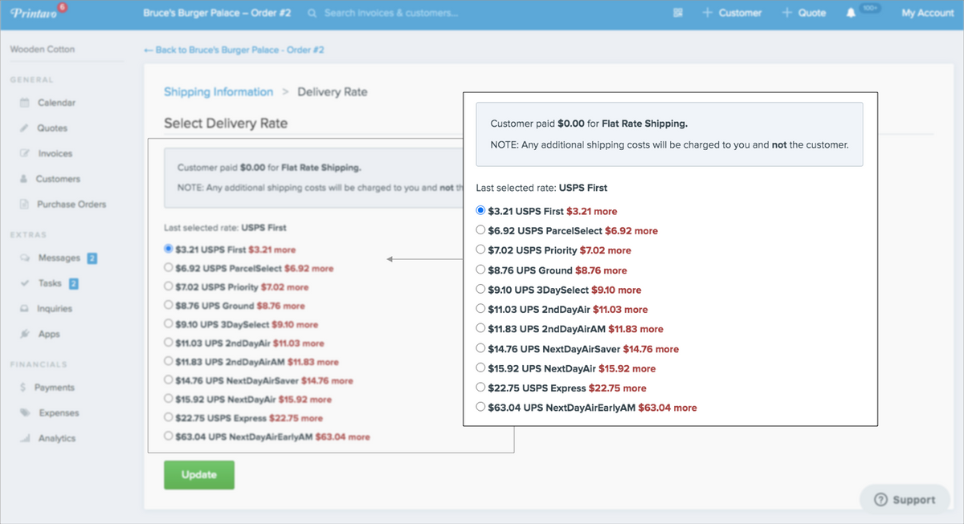
Task: Click the Delivery Rate breadcrumb step
Action: pos(333,91)
